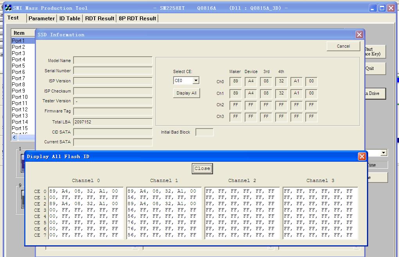Click the Scan Drive button
The image size is (399, 257).
(375, 94)
